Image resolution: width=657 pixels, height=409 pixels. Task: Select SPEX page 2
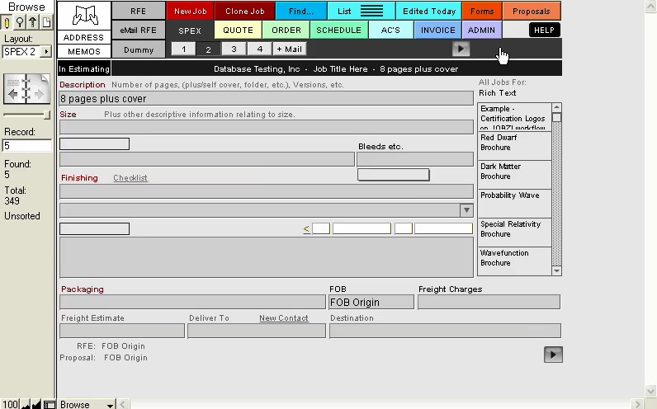click(x=208, y=49)
